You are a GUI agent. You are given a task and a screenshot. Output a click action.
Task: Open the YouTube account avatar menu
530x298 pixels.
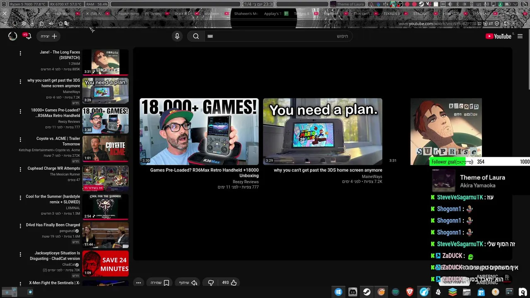pyautogui.click(x=12, y=36)
